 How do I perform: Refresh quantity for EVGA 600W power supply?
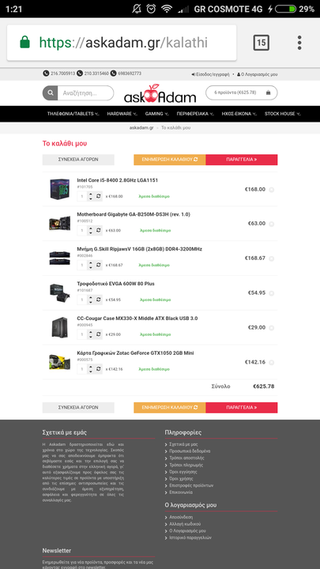[99, 300]
